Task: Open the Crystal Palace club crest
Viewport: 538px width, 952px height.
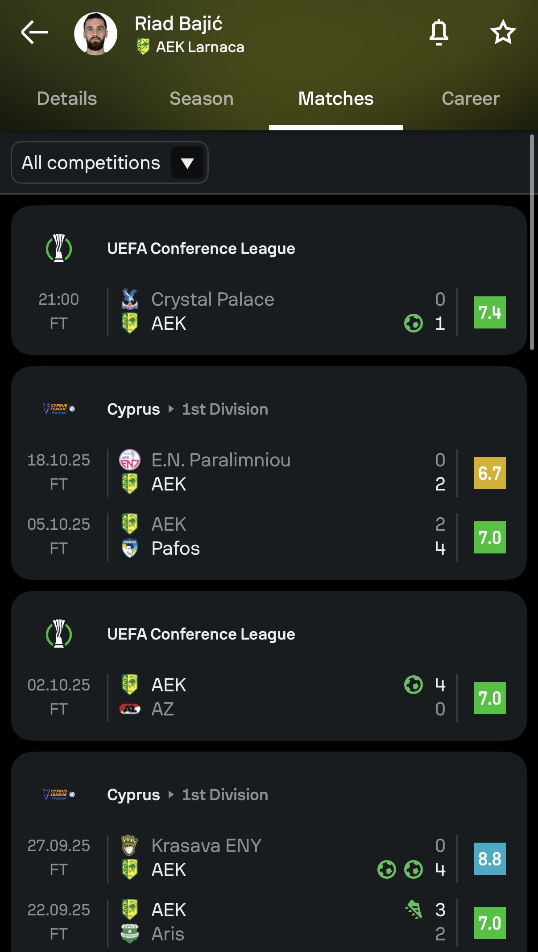Action: [130, 299]
